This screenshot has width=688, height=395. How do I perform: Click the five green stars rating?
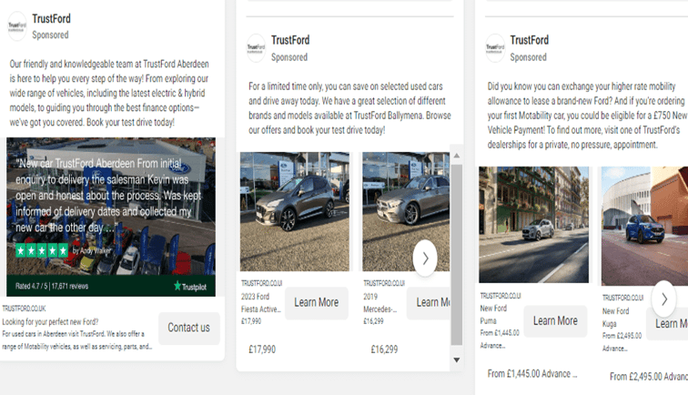point(42,250)
